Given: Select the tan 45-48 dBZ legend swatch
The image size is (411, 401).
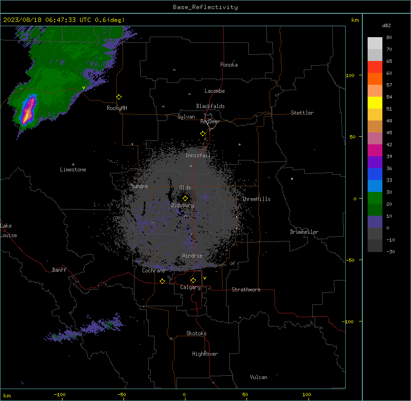Looking at the screenshot, I should pyautogui.click(x=375, y=126).
